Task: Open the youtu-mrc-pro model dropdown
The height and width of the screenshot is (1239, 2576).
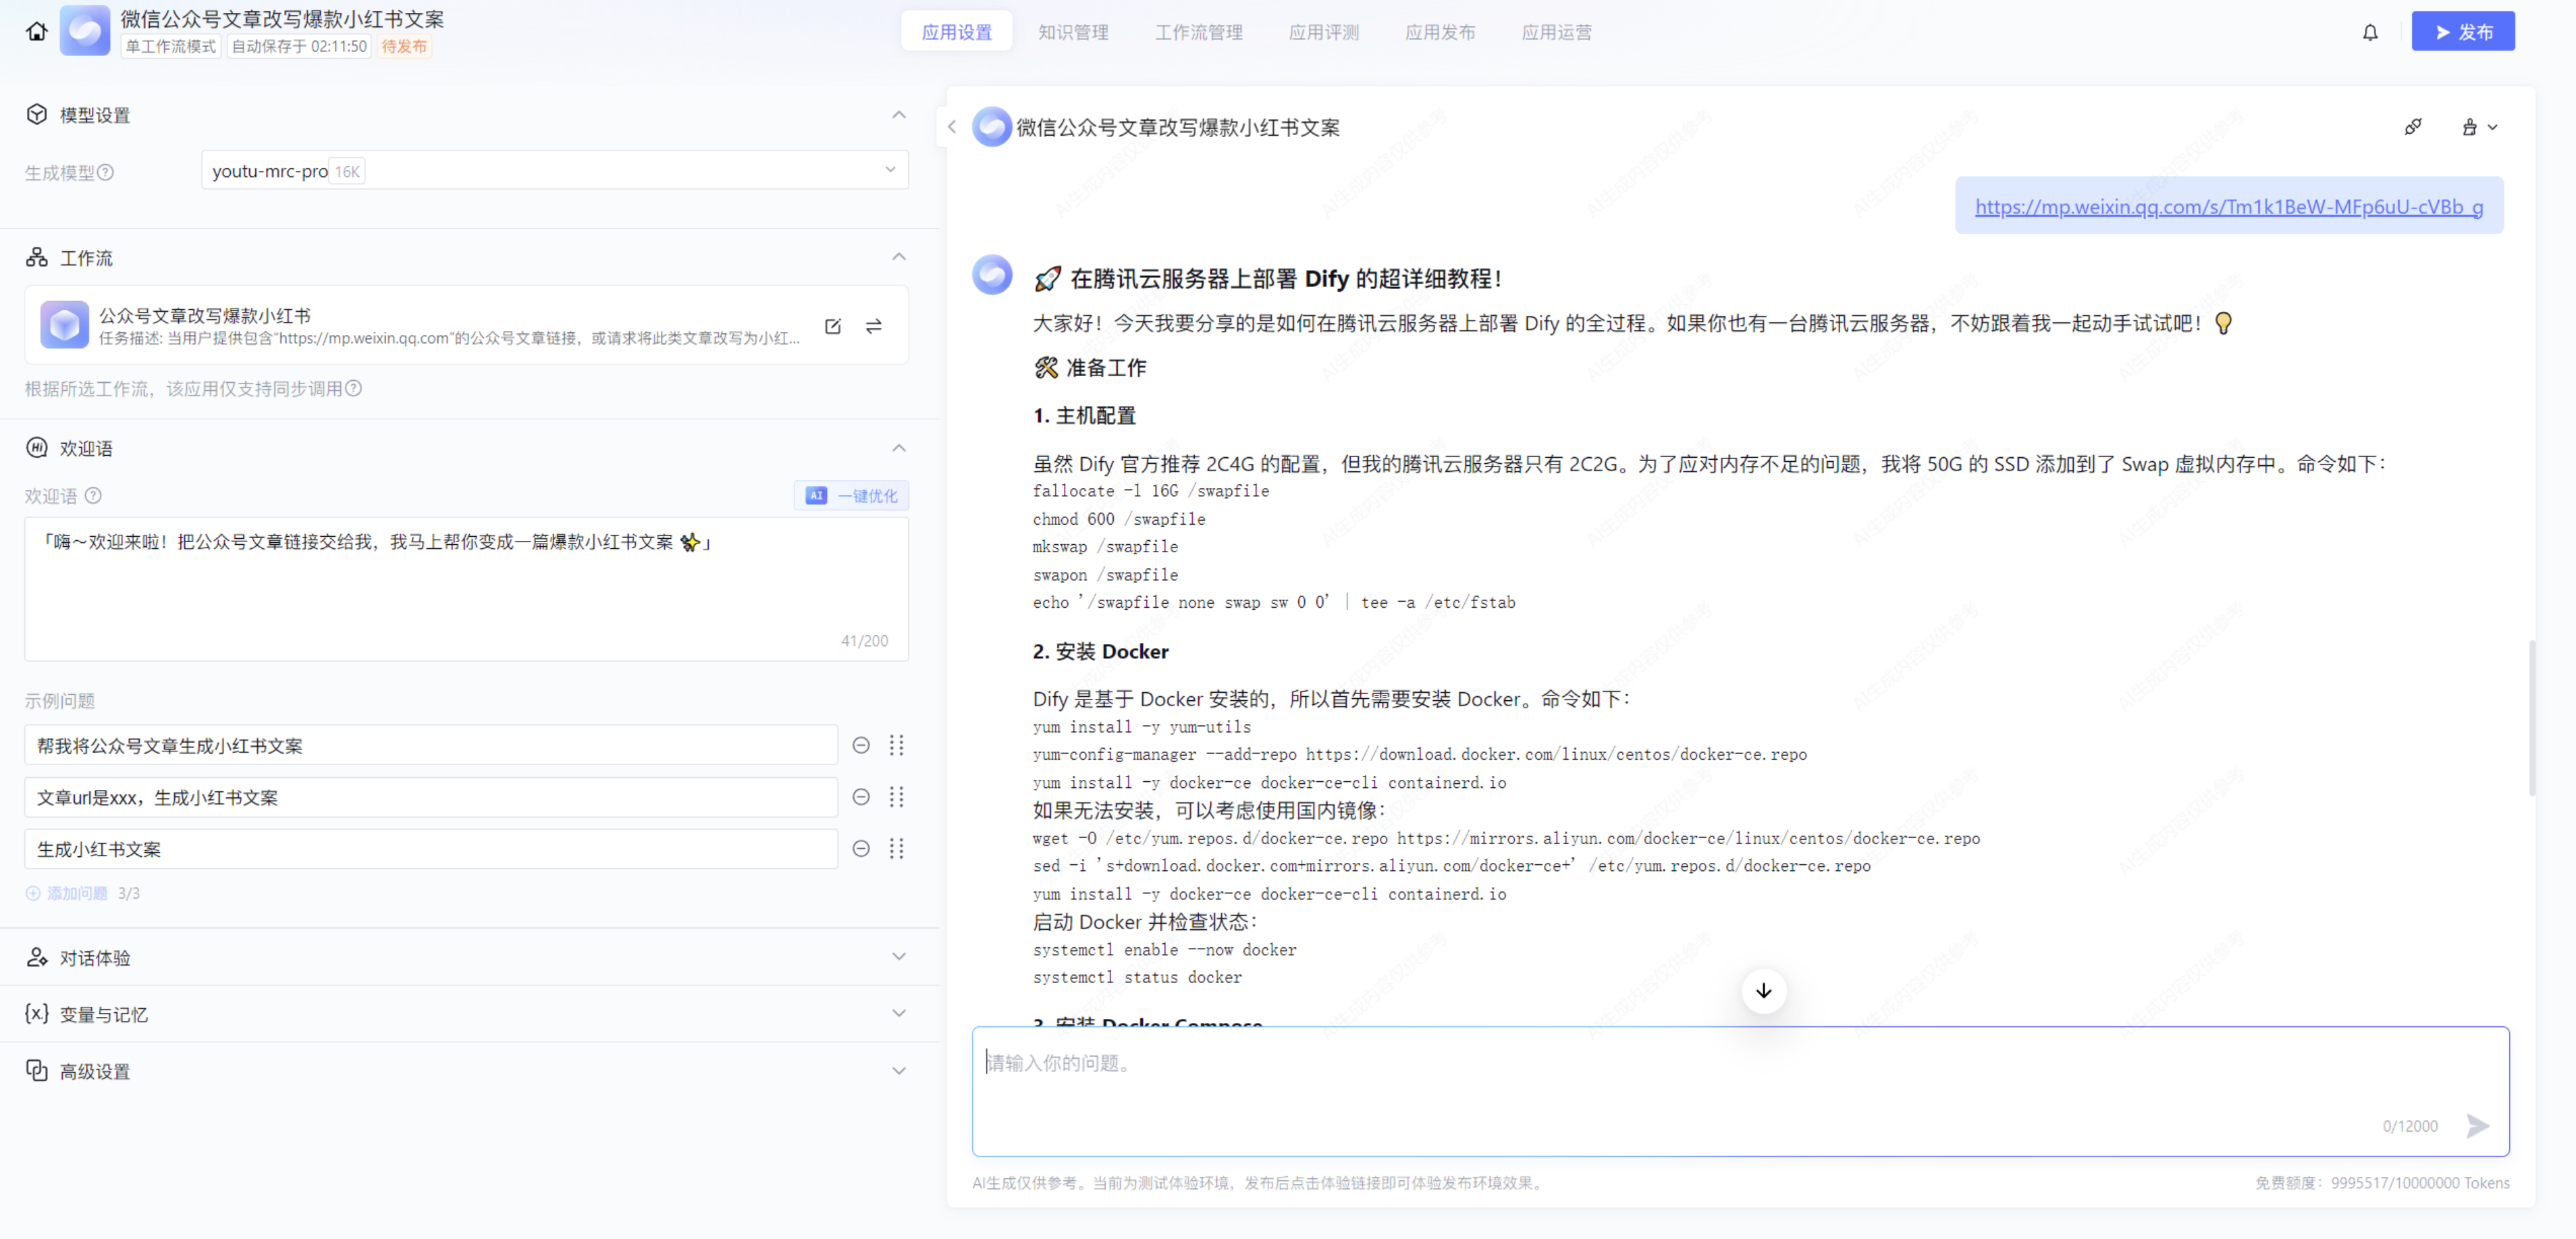Action: tap(554, 171)
